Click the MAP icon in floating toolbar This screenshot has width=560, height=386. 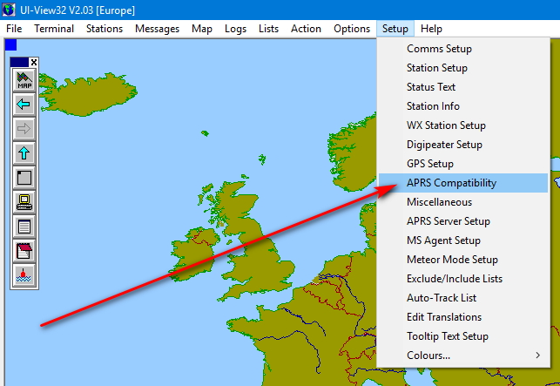tap(24, 81)
